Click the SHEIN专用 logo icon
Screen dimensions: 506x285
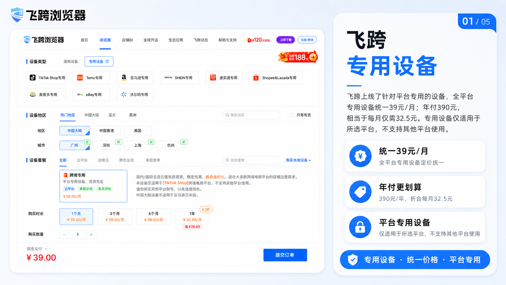pyautogui.click(x=168, y=78)
